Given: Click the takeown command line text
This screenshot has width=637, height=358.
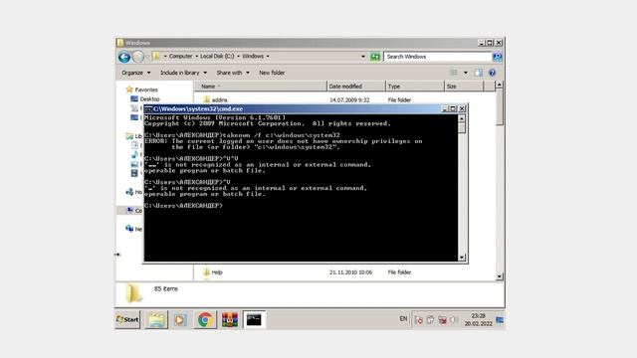Looking at the screenshot, I should pos(242,135).
